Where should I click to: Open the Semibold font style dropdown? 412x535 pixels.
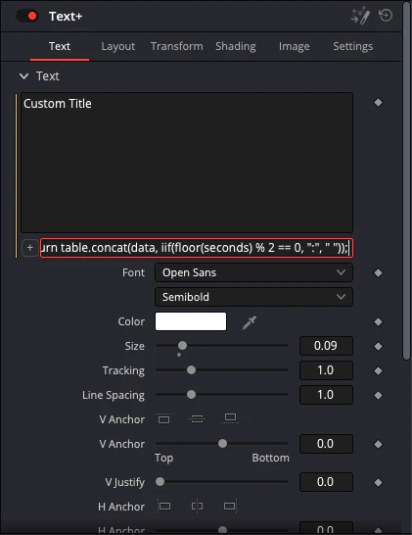[x=253, y=297]
